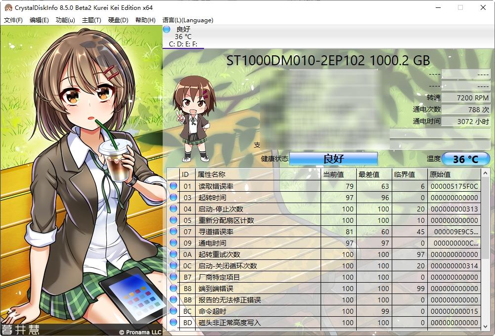Select the 厂商特定项目 attribute name
Image resolution: width=495 pixels, height=336 pixels.
[219, 277]
